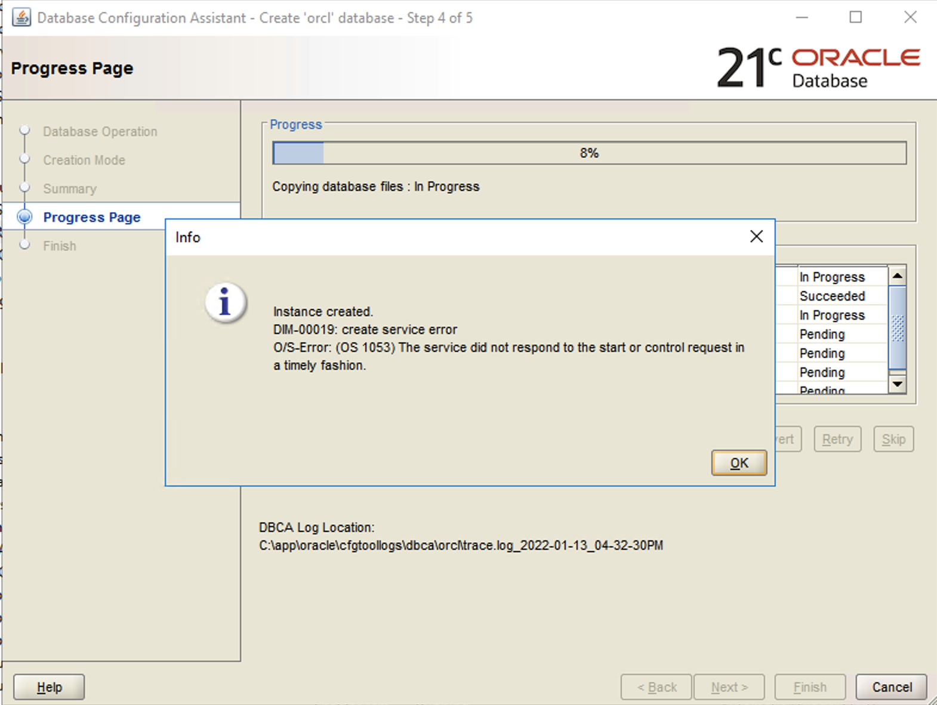Viewport: 937px width, 705px height.
Task: Select Finish step in sidebar
Action: [x=59, y=246]
